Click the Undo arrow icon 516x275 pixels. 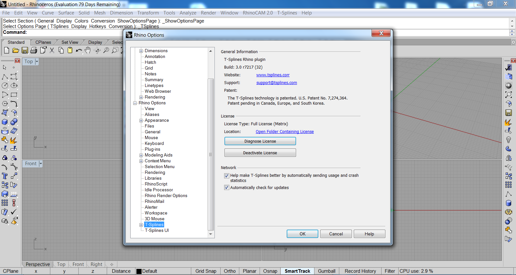point(78,50)
